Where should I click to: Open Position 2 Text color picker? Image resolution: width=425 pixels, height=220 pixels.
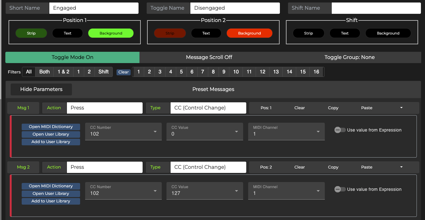206,33
